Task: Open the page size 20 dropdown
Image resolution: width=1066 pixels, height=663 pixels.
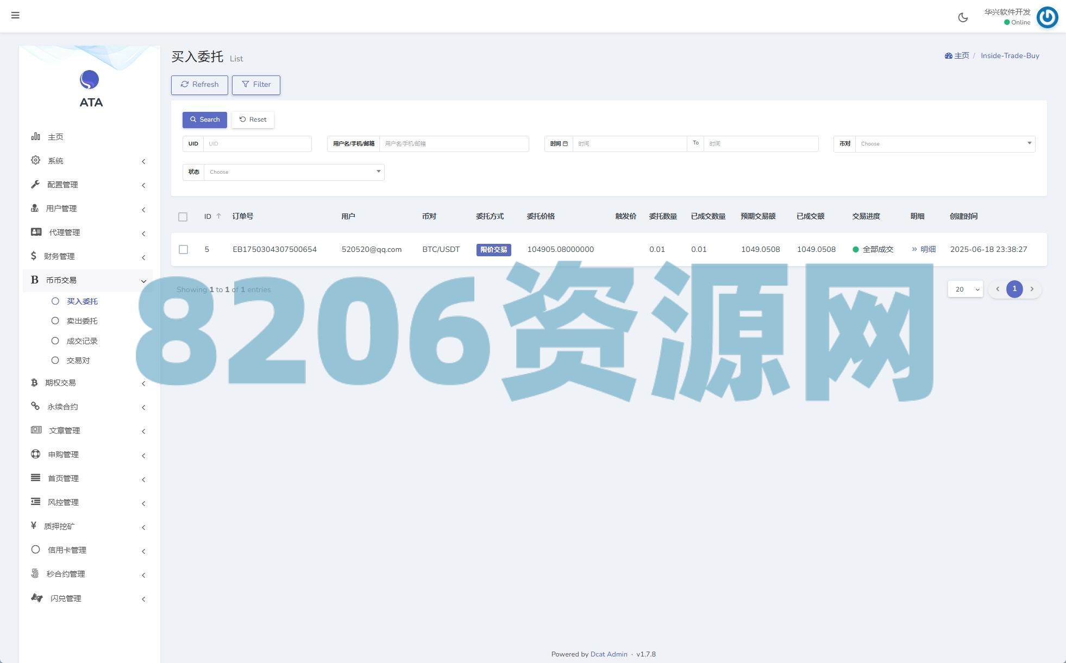Action: 965,289
